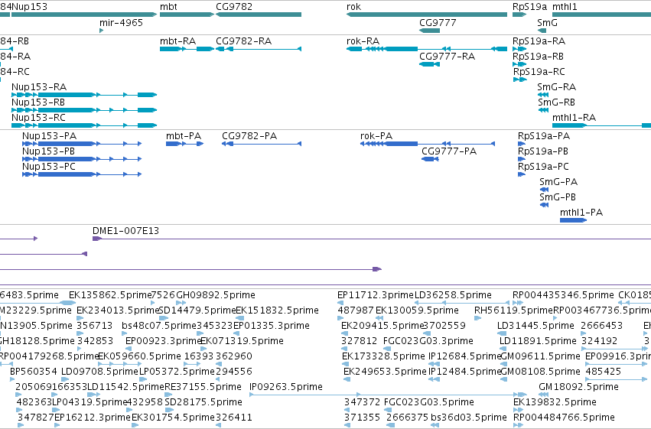Open the Nup153-RC transcript label
This screenshot has height=429, width=651.
[x=38, y=118]
